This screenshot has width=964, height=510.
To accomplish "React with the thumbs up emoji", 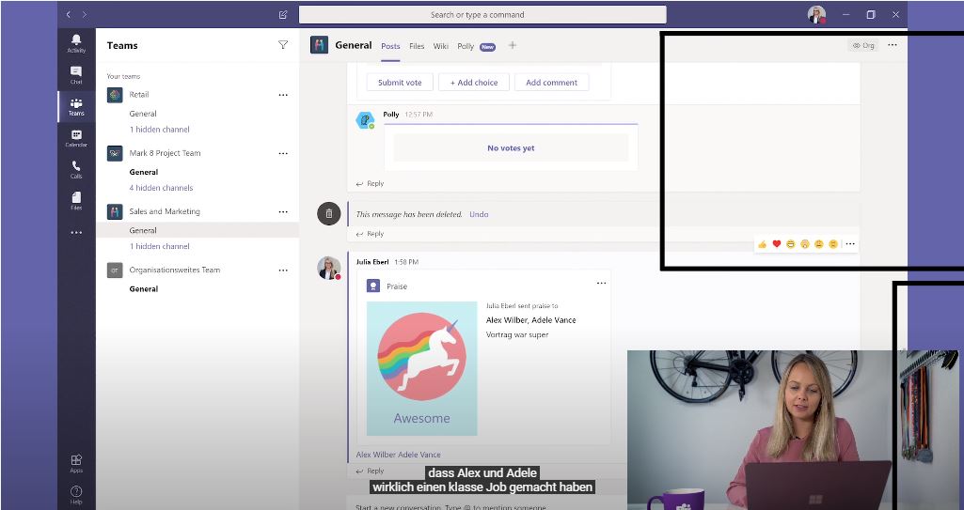I will 763,244.
